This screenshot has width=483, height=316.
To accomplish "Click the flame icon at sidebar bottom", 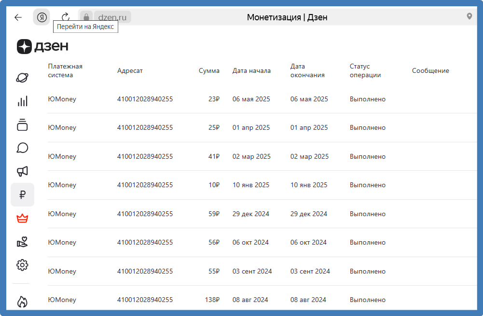I will click(22, 302).
